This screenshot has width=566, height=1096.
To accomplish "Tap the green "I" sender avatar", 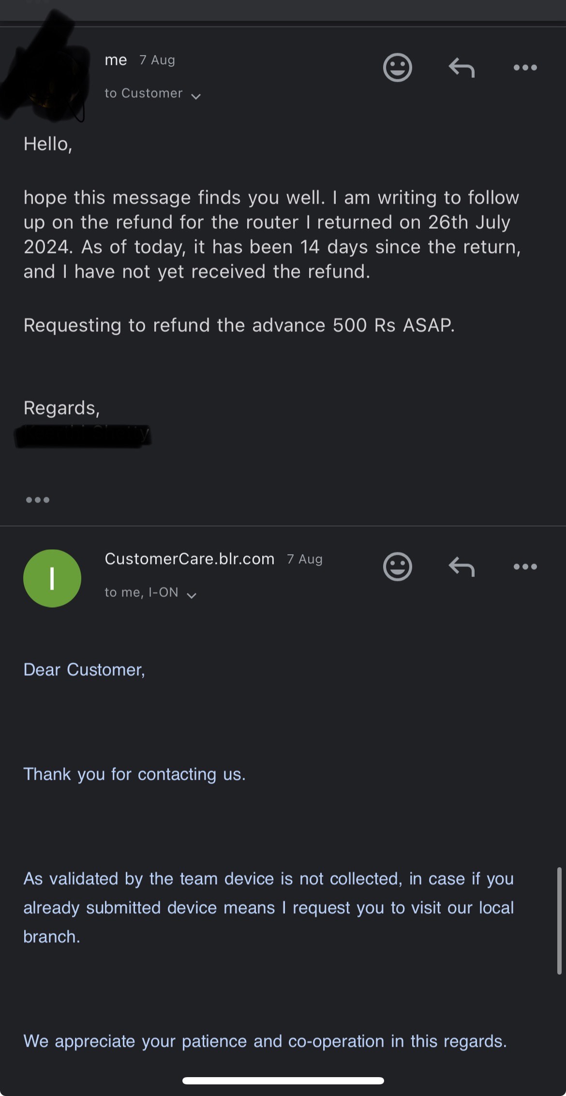I will click(x=52, y=578).
